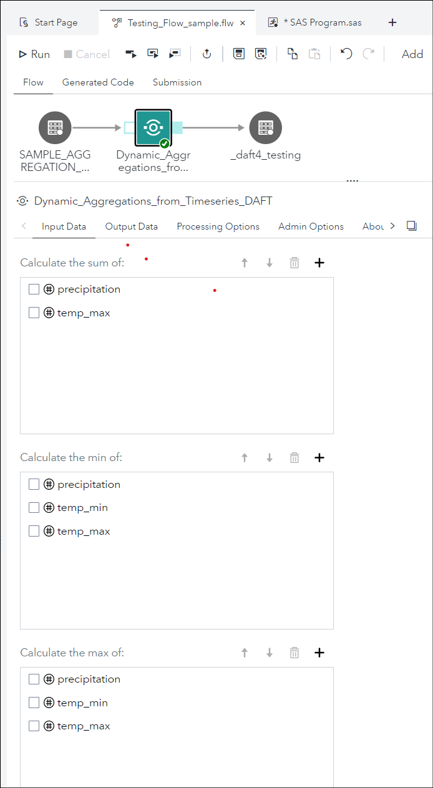433x788 pixels.
Task: Click the trash icon for the min section
Action: click(x=294, y=457)
